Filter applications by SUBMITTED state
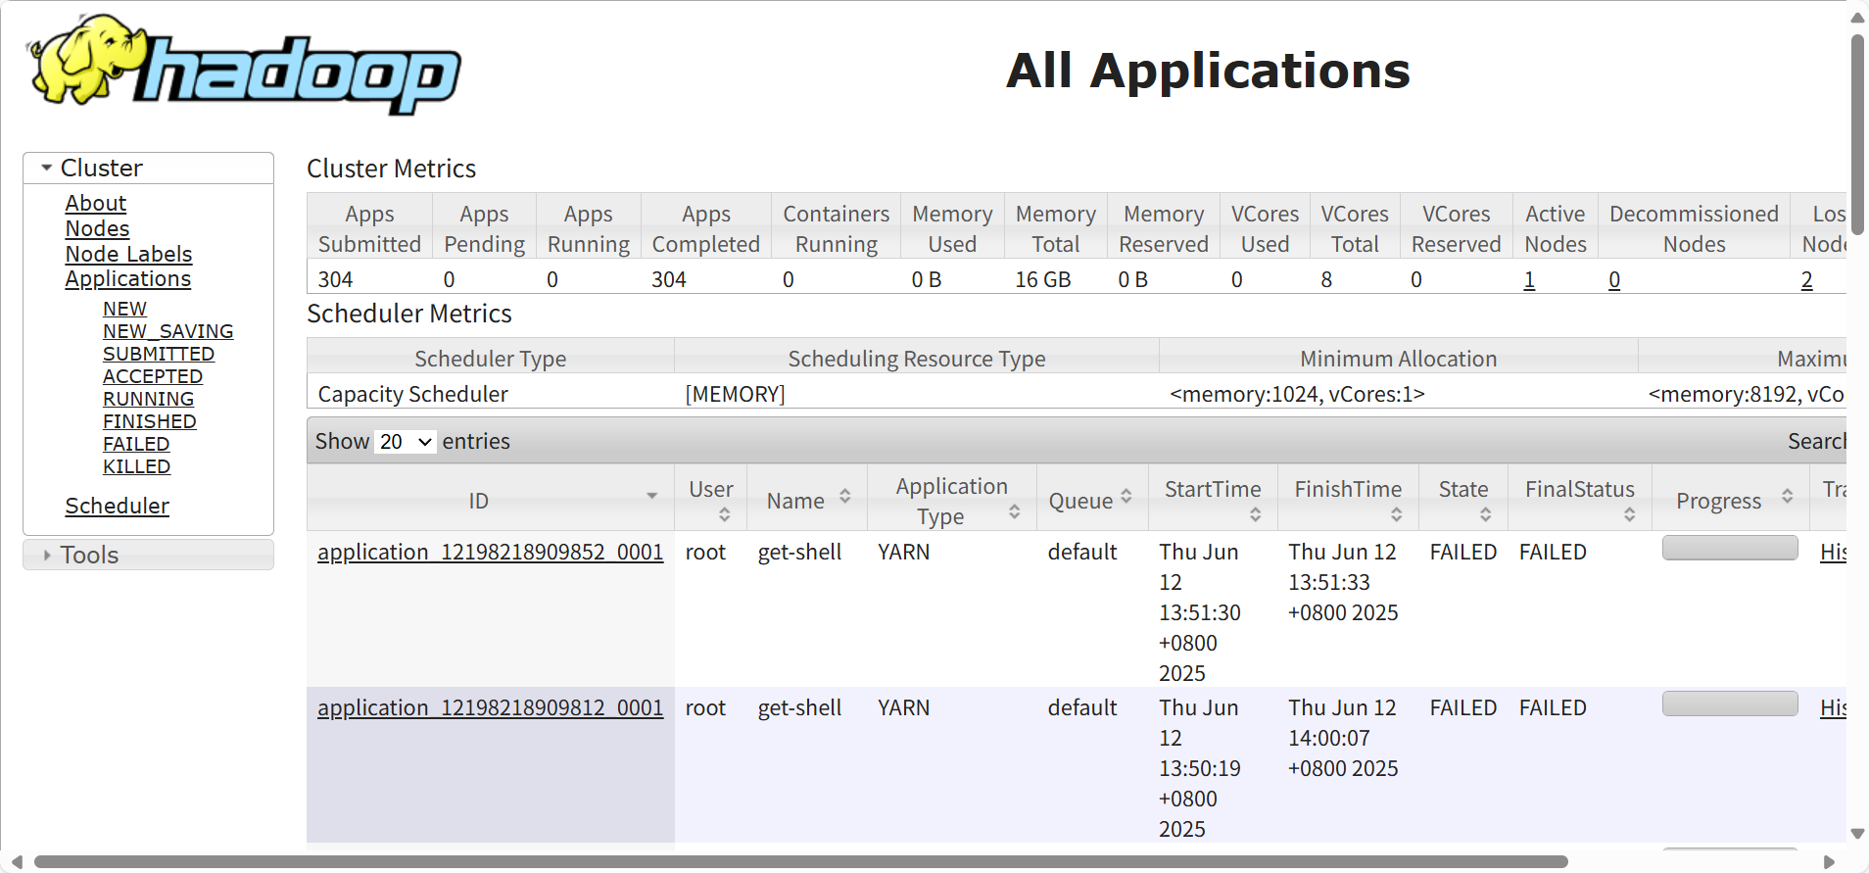 [159, 354]
